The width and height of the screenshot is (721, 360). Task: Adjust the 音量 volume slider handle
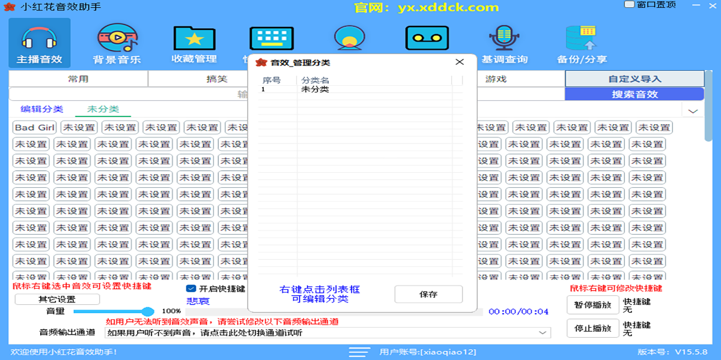[x=148, y=311]
